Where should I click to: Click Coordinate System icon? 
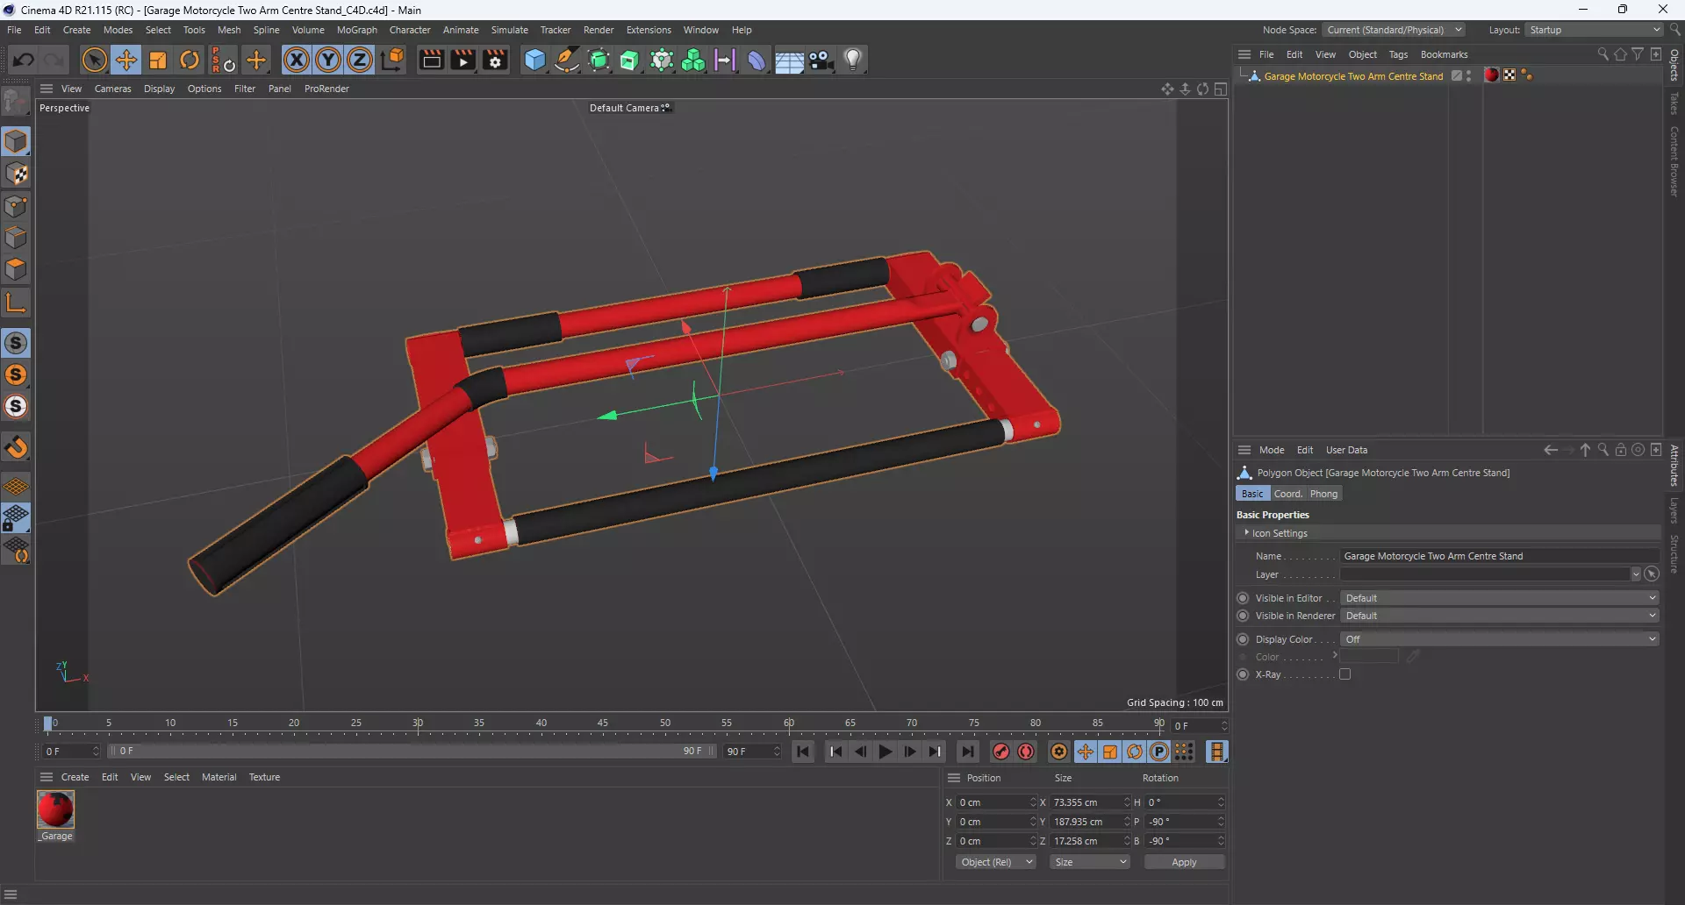pos(393,60)
